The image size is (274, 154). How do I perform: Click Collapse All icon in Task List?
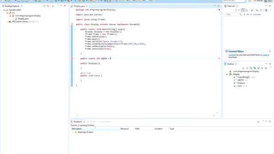[261, 10]
